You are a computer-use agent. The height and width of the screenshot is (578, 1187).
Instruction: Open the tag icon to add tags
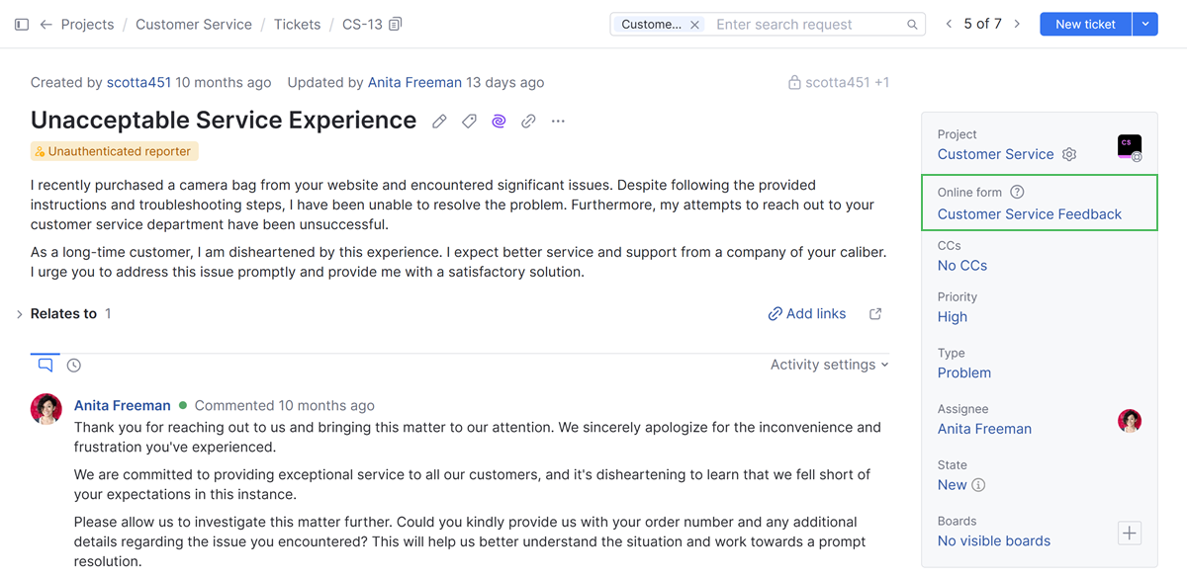pos(469,120)
